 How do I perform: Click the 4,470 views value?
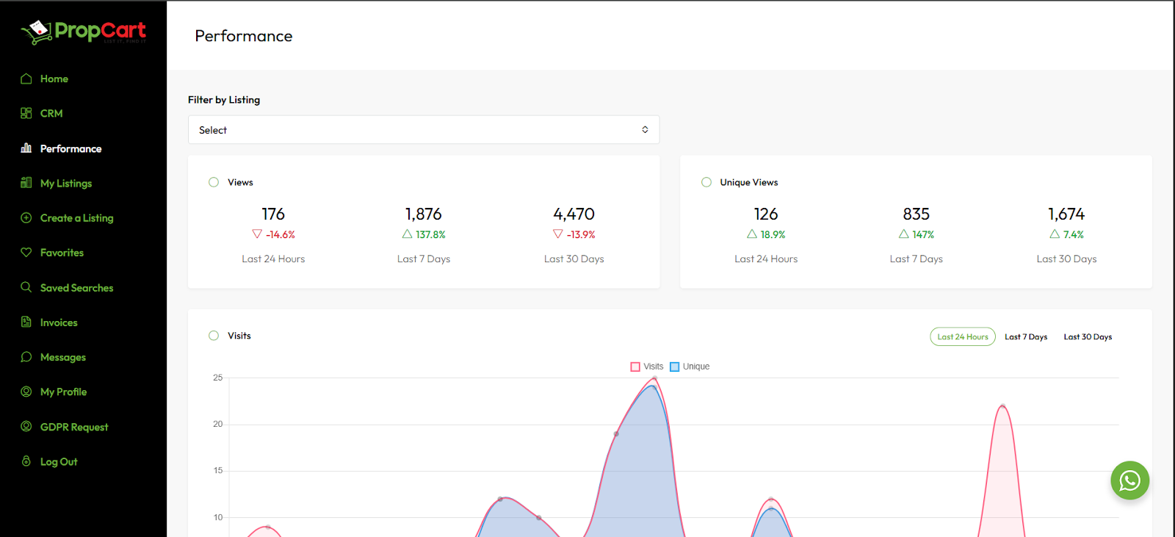574,214
